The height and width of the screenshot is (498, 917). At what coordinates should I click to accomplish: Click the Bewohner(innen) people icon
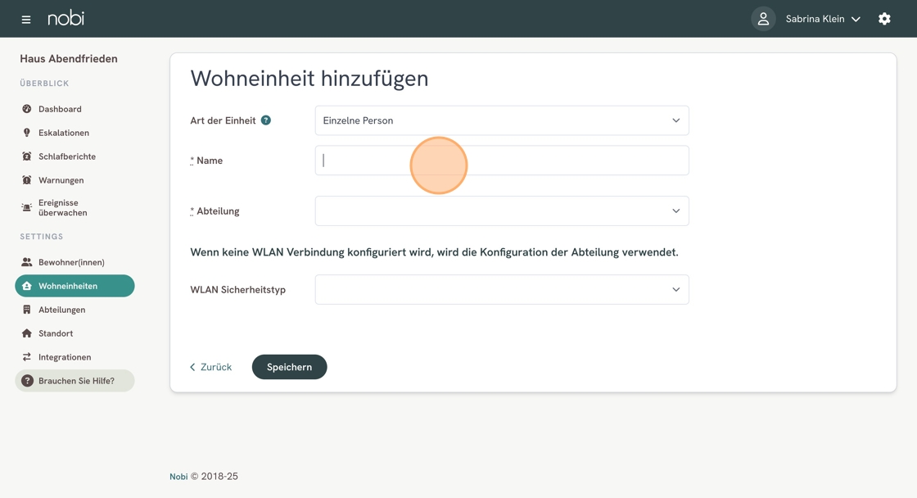coord(26,262)
